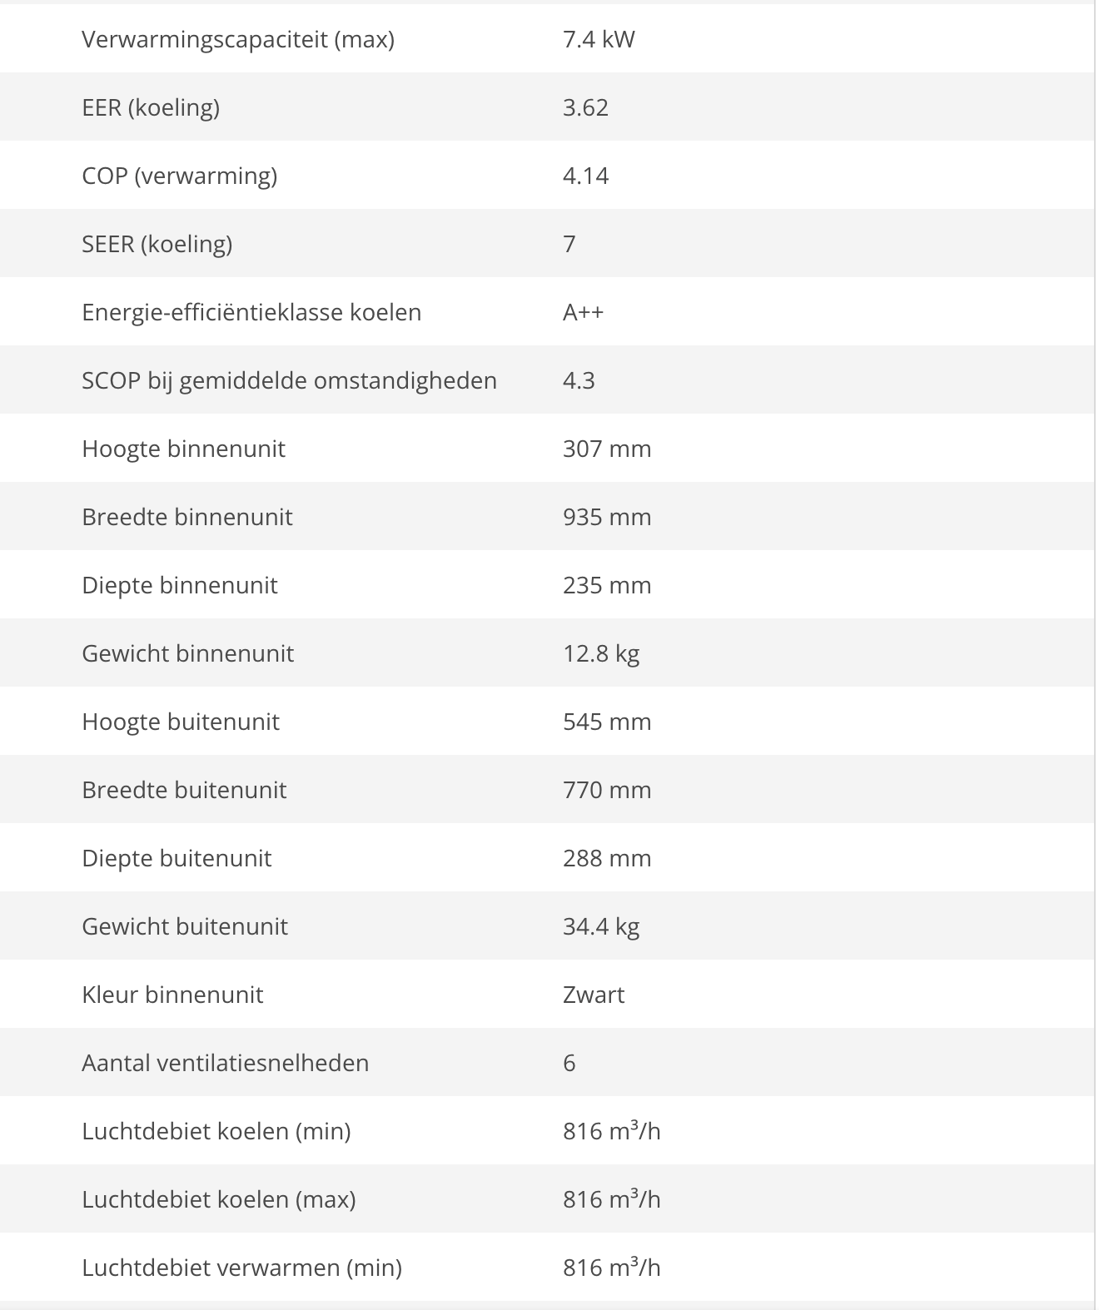
Task: Select the Kleur binnenunit Zwart value
Action: tap(594, 995)
